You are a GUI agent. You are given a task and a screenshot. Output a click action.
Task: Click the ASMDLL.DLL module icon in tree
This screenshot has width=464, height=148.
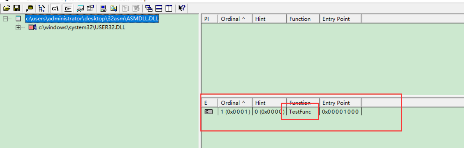[18, 19]
